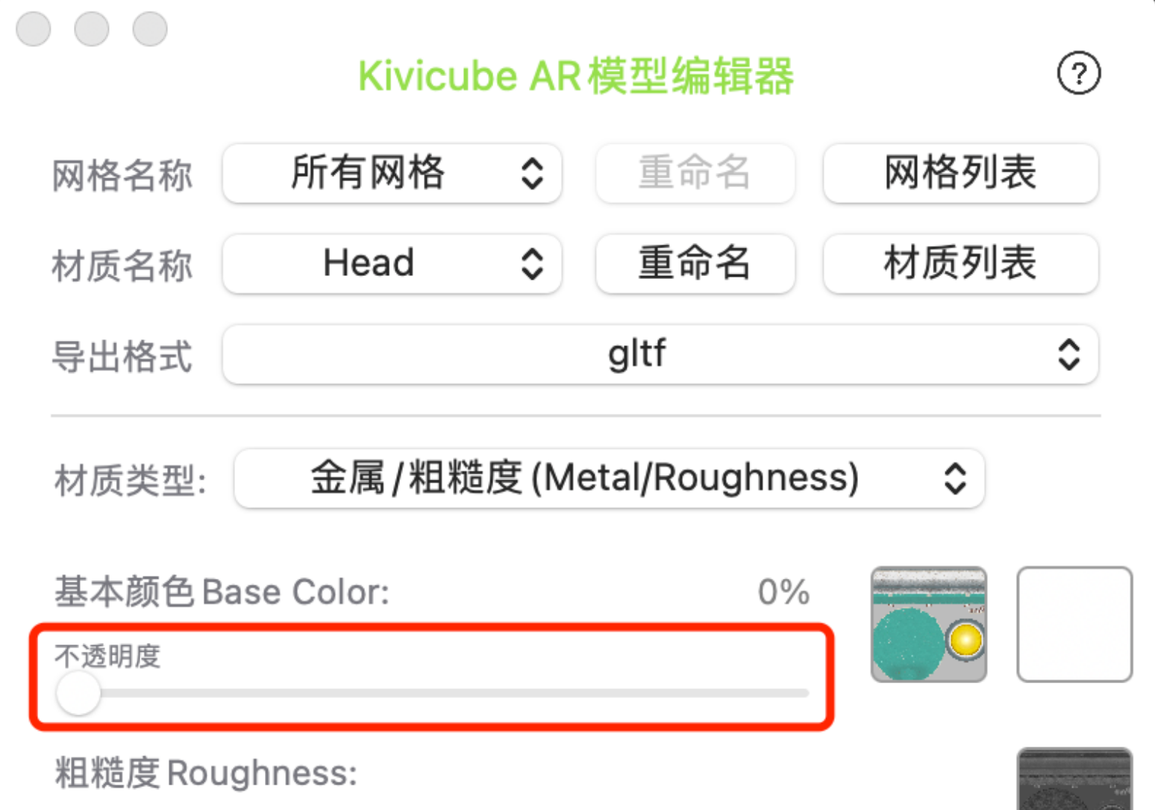
Task: Open the gltf export format dropdown
Action: click(x=660, y=354)
